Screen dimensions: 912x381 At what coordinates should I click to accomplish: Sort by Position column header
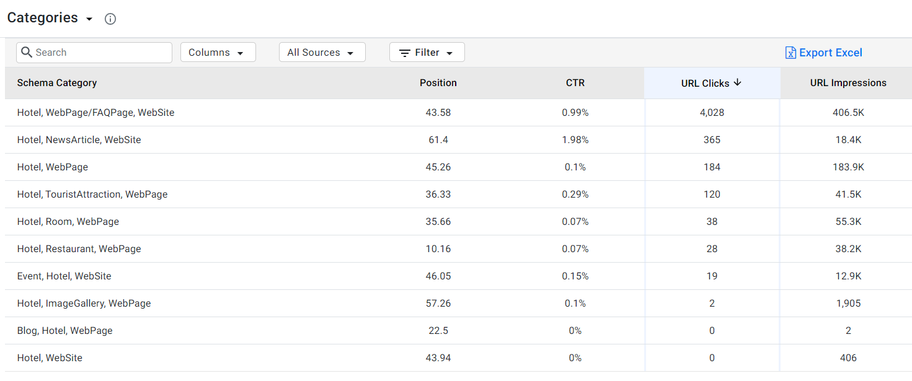438,82
